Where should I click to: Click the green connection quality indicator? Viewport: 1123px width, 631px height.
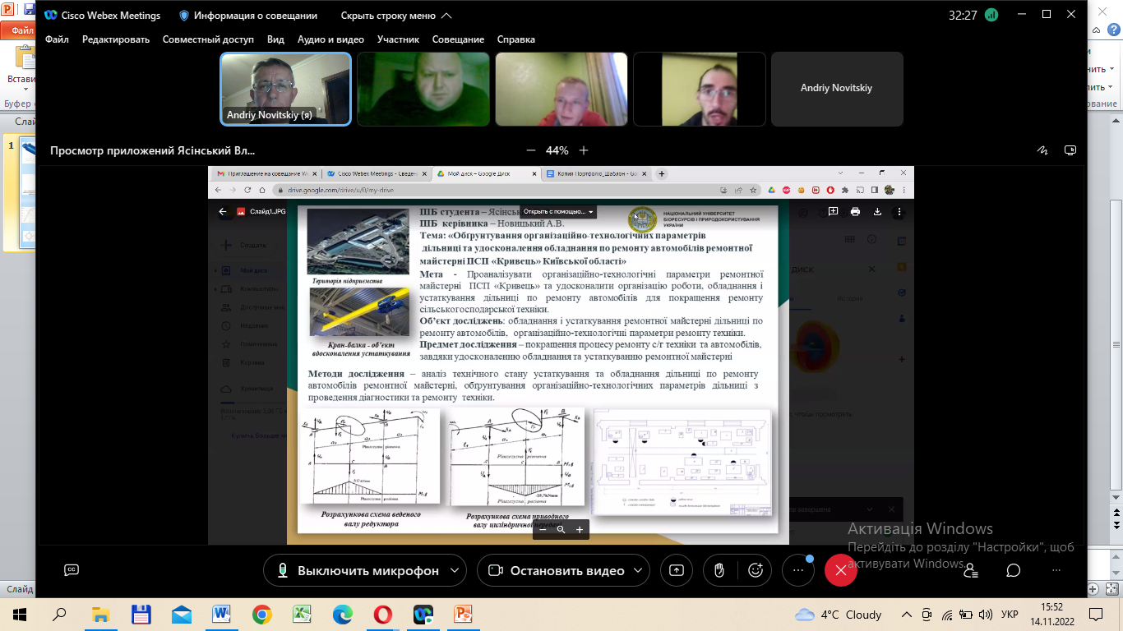pyautogui.click(x=991, y=15)
